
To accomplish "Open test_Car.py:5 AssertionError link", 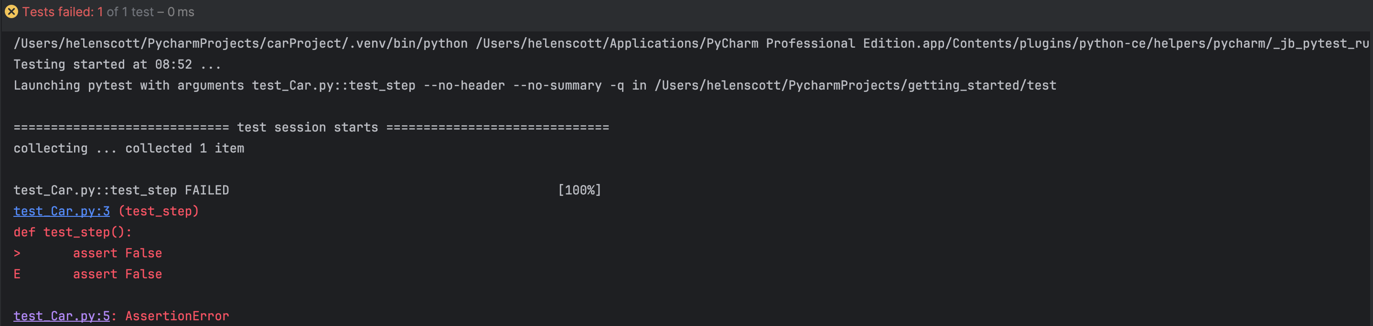I will pos(60,316).
